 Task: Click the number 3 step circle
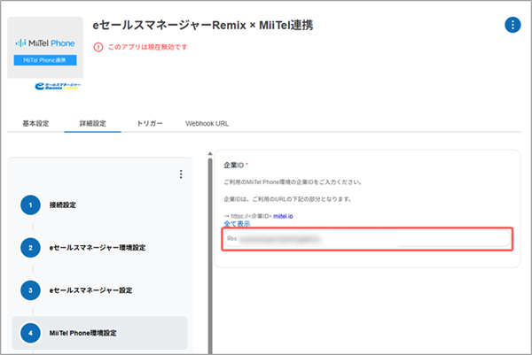coord(31,290)
